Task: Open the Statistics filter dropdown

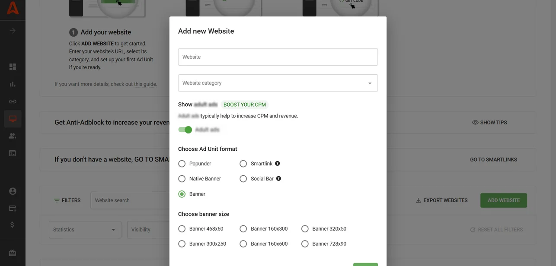Action: tap(85, 229)
